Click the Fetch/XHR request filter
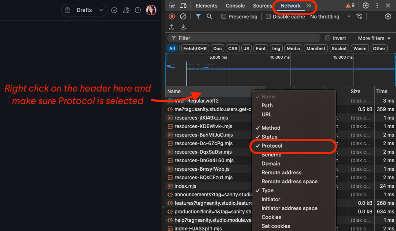 pyautogui.click(x=195, y=48)
